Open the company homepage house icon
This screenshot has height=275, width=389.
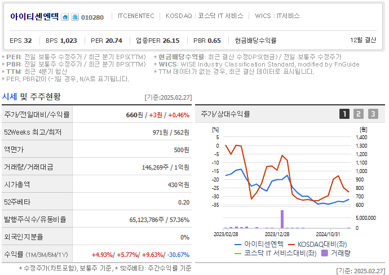(65, 17)
